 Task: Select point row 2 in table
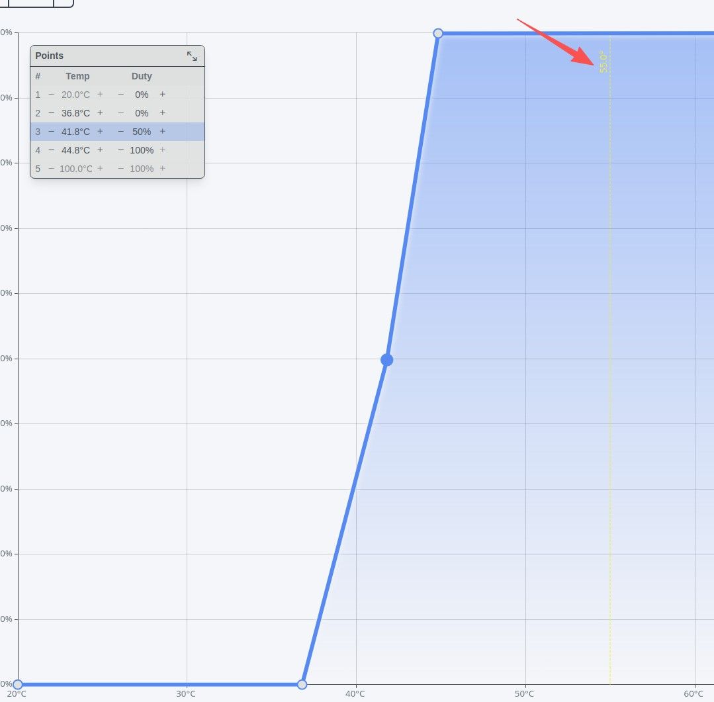[x=118, y=113]
